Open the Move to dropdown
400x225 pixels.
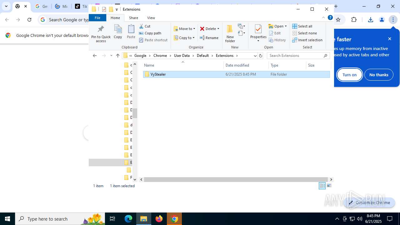184,29
